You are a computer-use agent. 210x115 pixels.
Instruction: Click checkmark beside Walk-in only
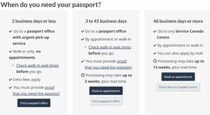click(x=10, y=51)
